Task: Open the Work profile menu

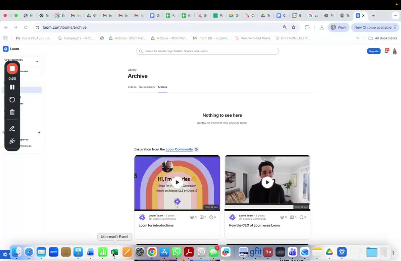Action: [338, 27]
